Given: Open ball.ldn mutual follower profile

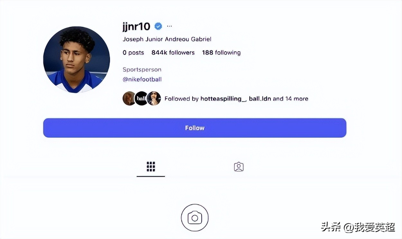Looking at the screenshot, I should tap(260, 99).
